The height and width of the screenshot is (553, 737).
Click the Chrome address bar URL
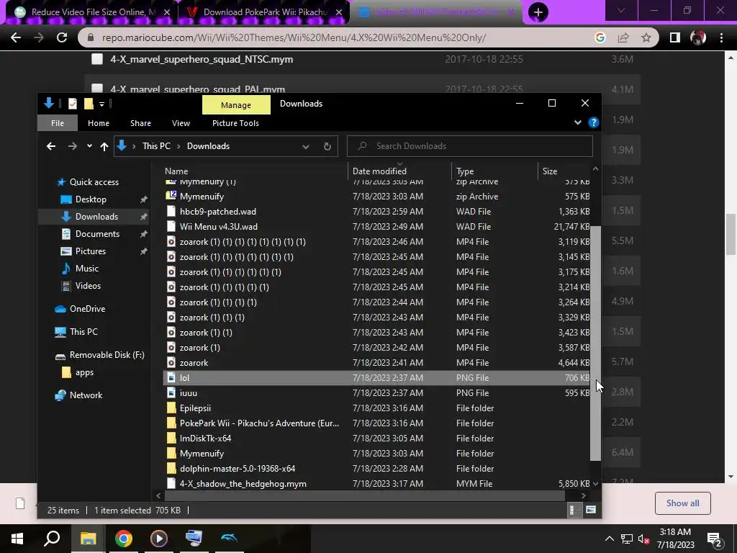pos(294,37)
